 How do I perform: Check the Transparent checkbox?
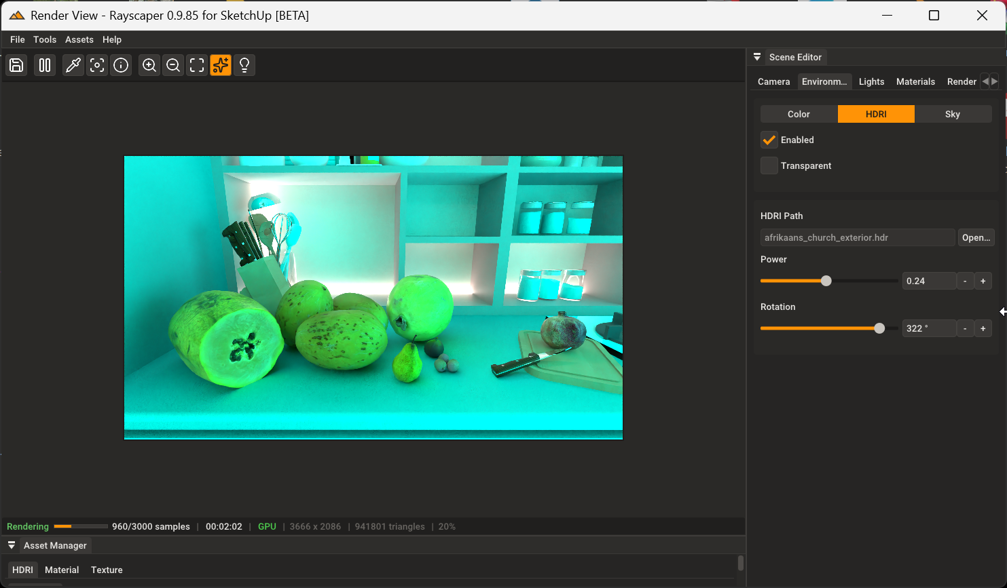[769, 165]
